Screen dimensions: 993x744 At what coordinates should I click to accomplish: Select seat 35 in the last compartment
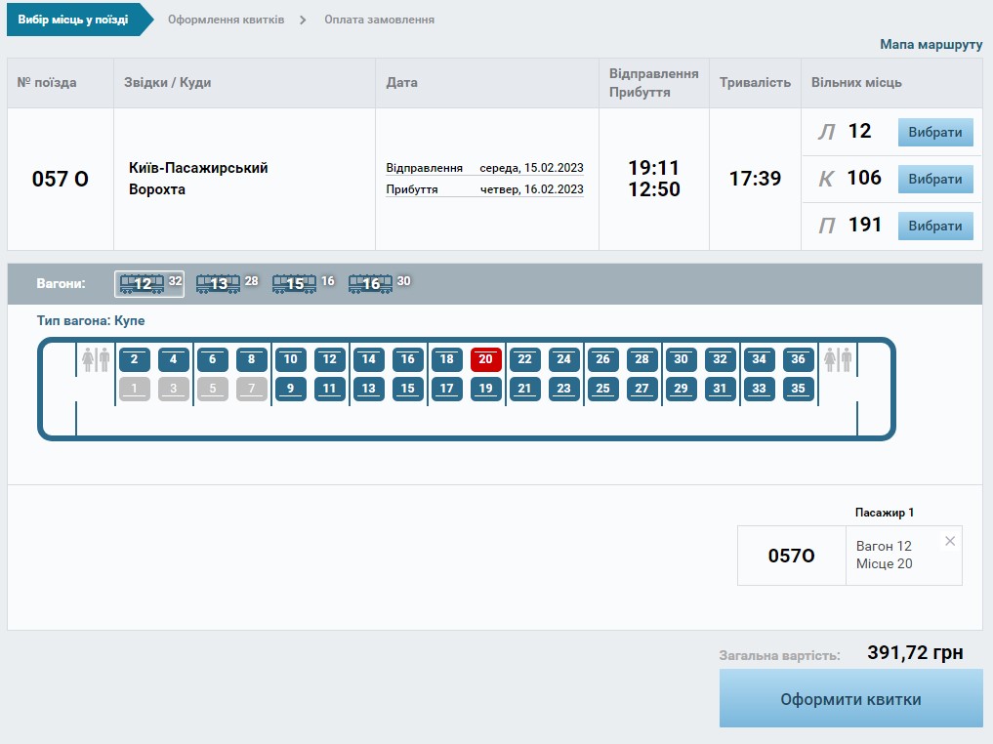[798, 389]
